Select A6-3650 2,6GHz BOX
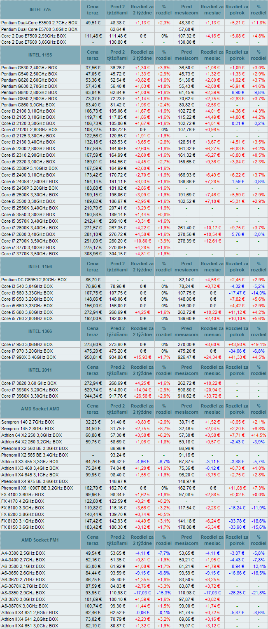Viewport: 268px width, 629px height. (23, 573)
